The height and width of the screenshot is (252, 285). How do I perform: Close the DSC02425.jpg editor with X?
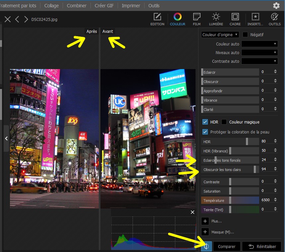tap(8, 19)
